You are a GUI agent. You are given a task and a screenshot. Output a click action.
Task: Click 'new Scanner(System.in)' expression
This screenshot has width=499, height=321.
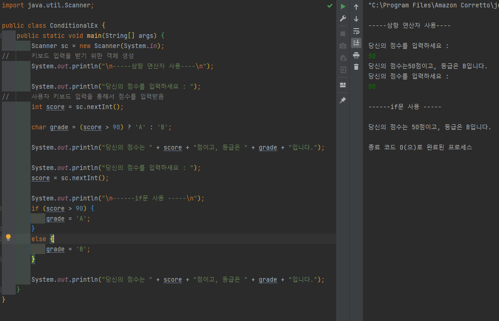(120, 46)
